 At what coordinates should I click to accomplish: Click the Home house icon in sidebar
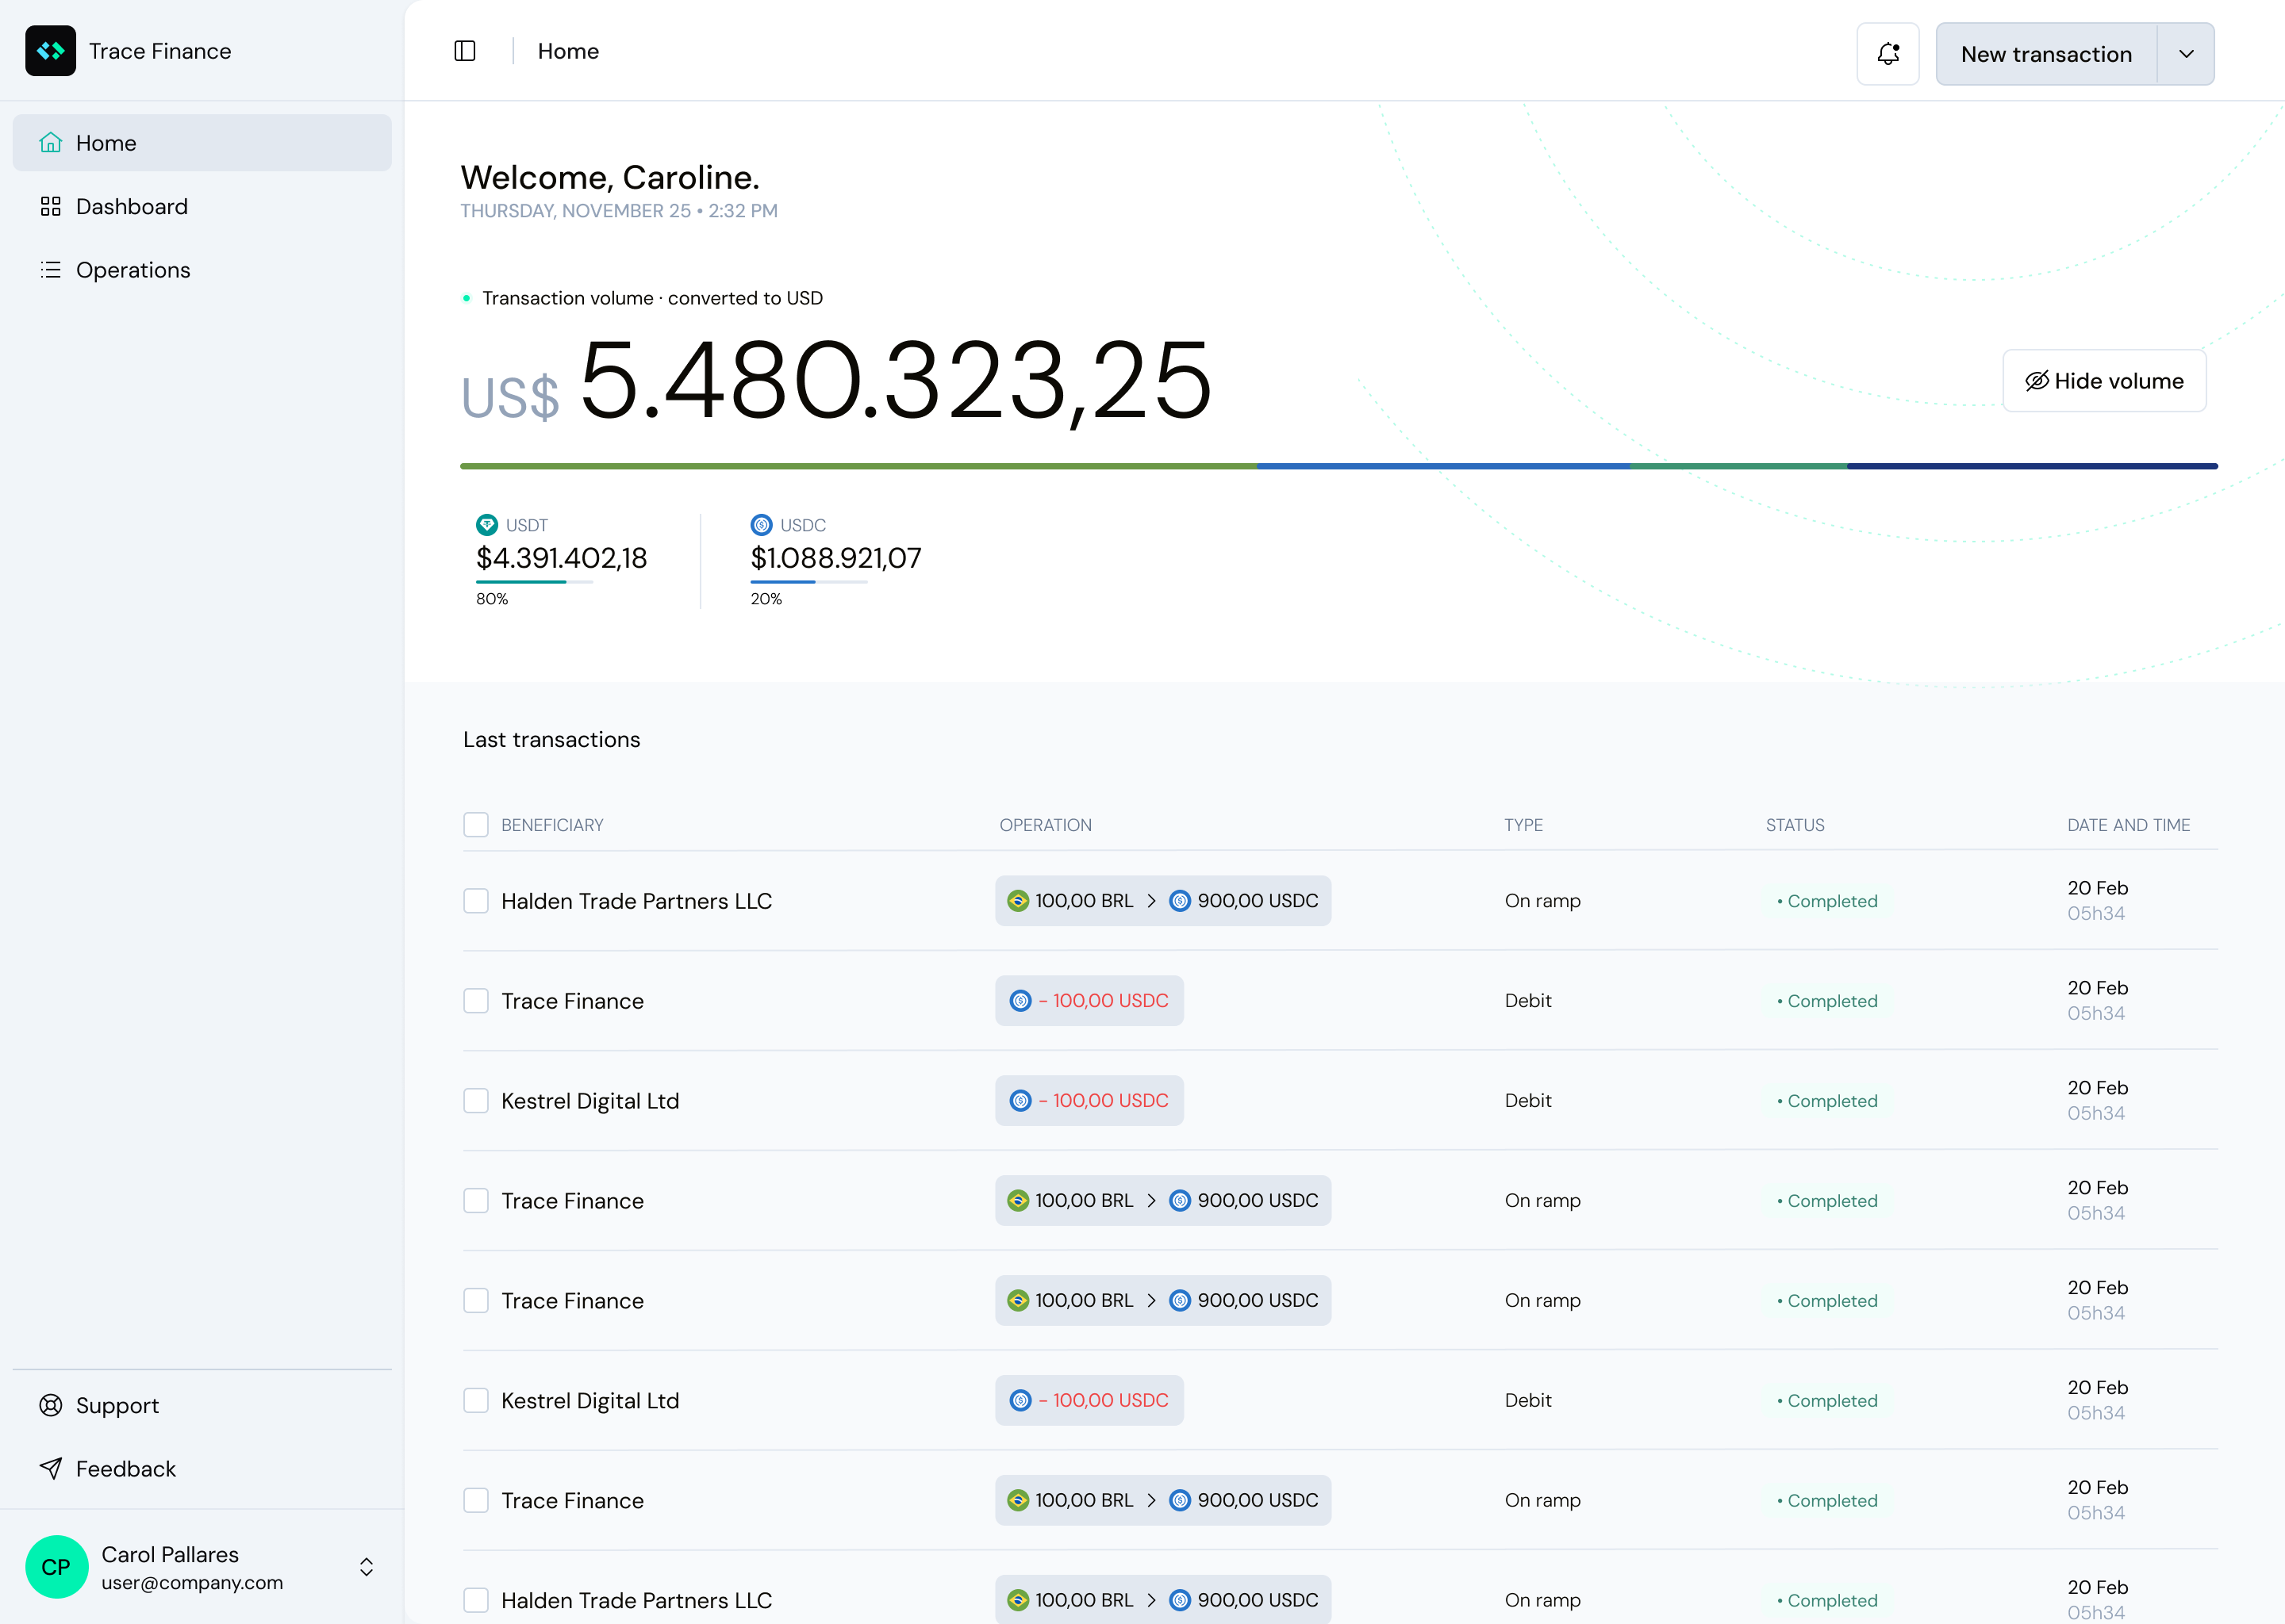pyautogui.click(x=51, y=143)
